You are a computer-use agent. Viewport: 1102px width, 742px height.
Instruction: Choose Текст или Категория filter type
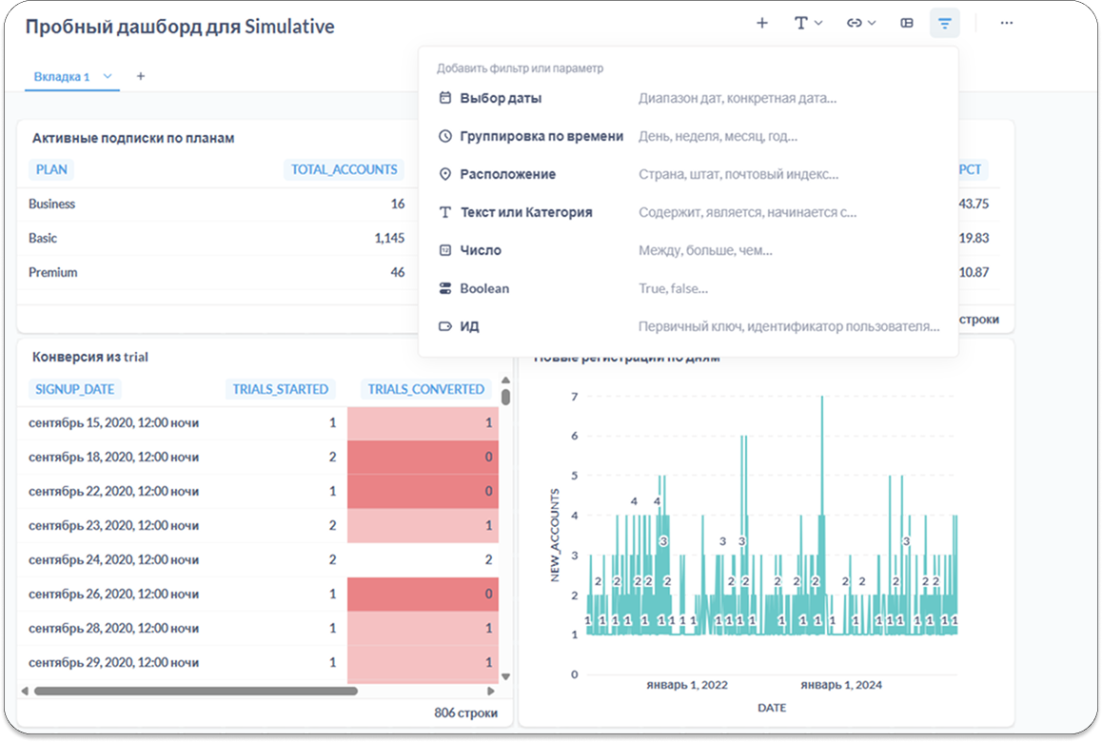click(x=525, y=212)
